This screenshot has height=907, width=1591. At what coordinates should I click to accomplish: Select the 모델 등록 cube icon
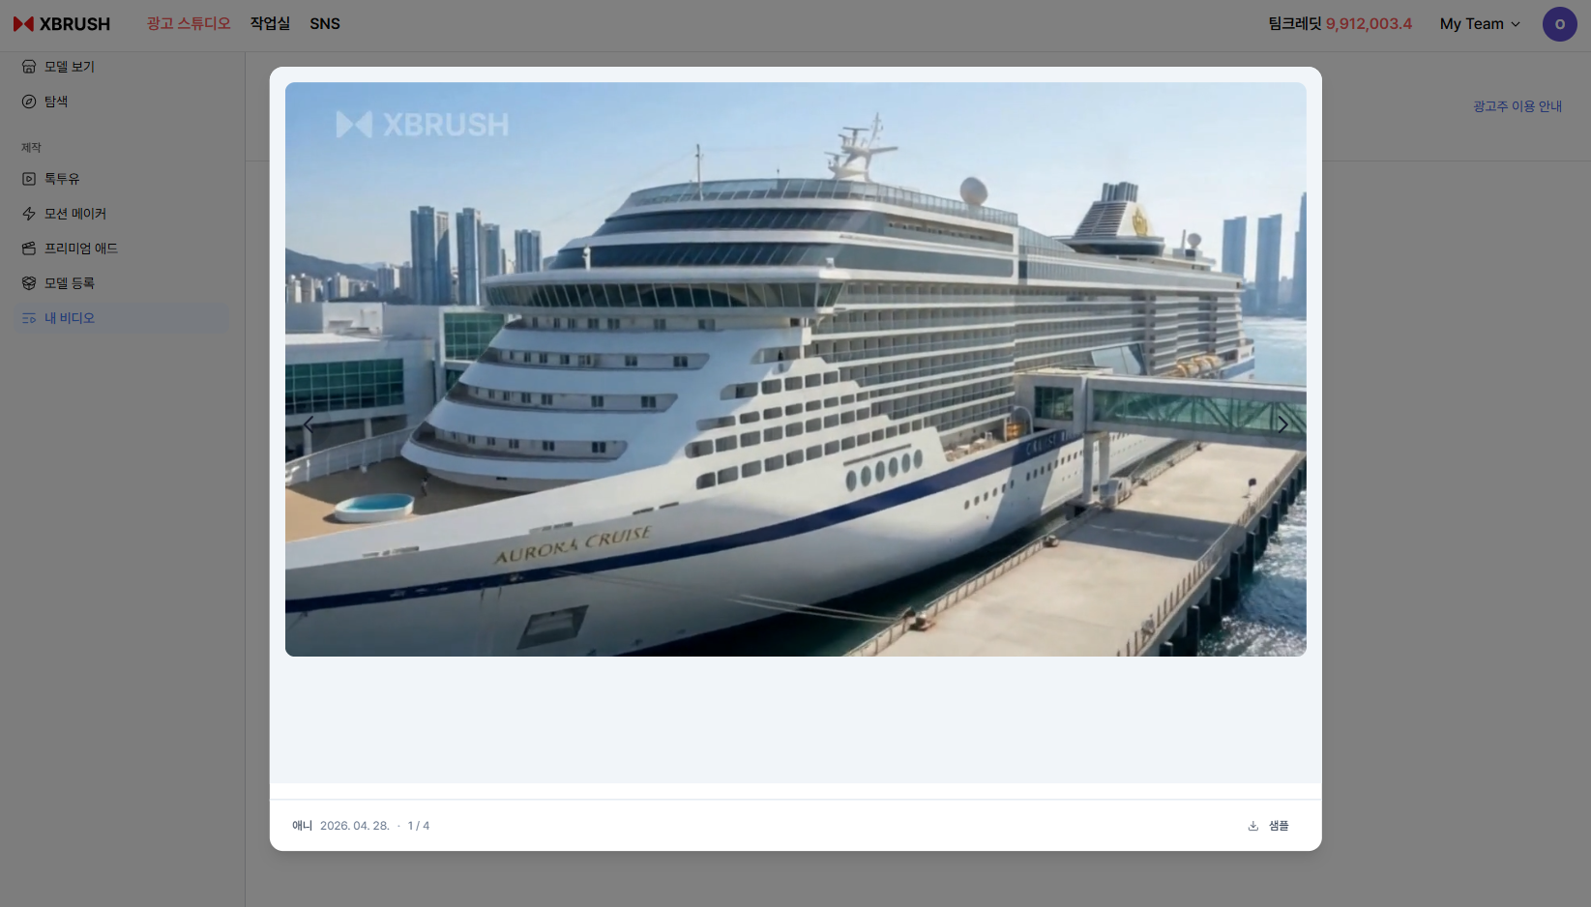29,283
